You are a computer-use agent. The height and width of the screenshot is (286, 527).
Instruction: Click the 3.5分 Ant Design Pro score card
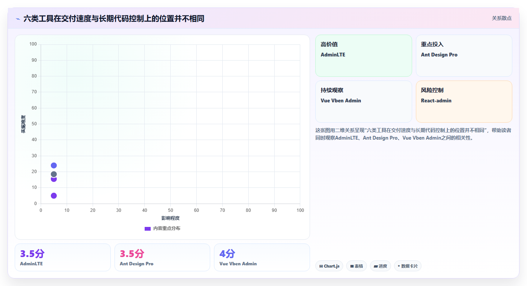(x=162, y=257)
